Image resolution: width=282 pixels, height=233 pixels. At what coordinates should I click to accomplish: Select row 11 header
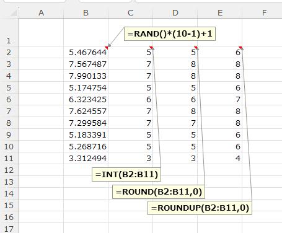9,158
